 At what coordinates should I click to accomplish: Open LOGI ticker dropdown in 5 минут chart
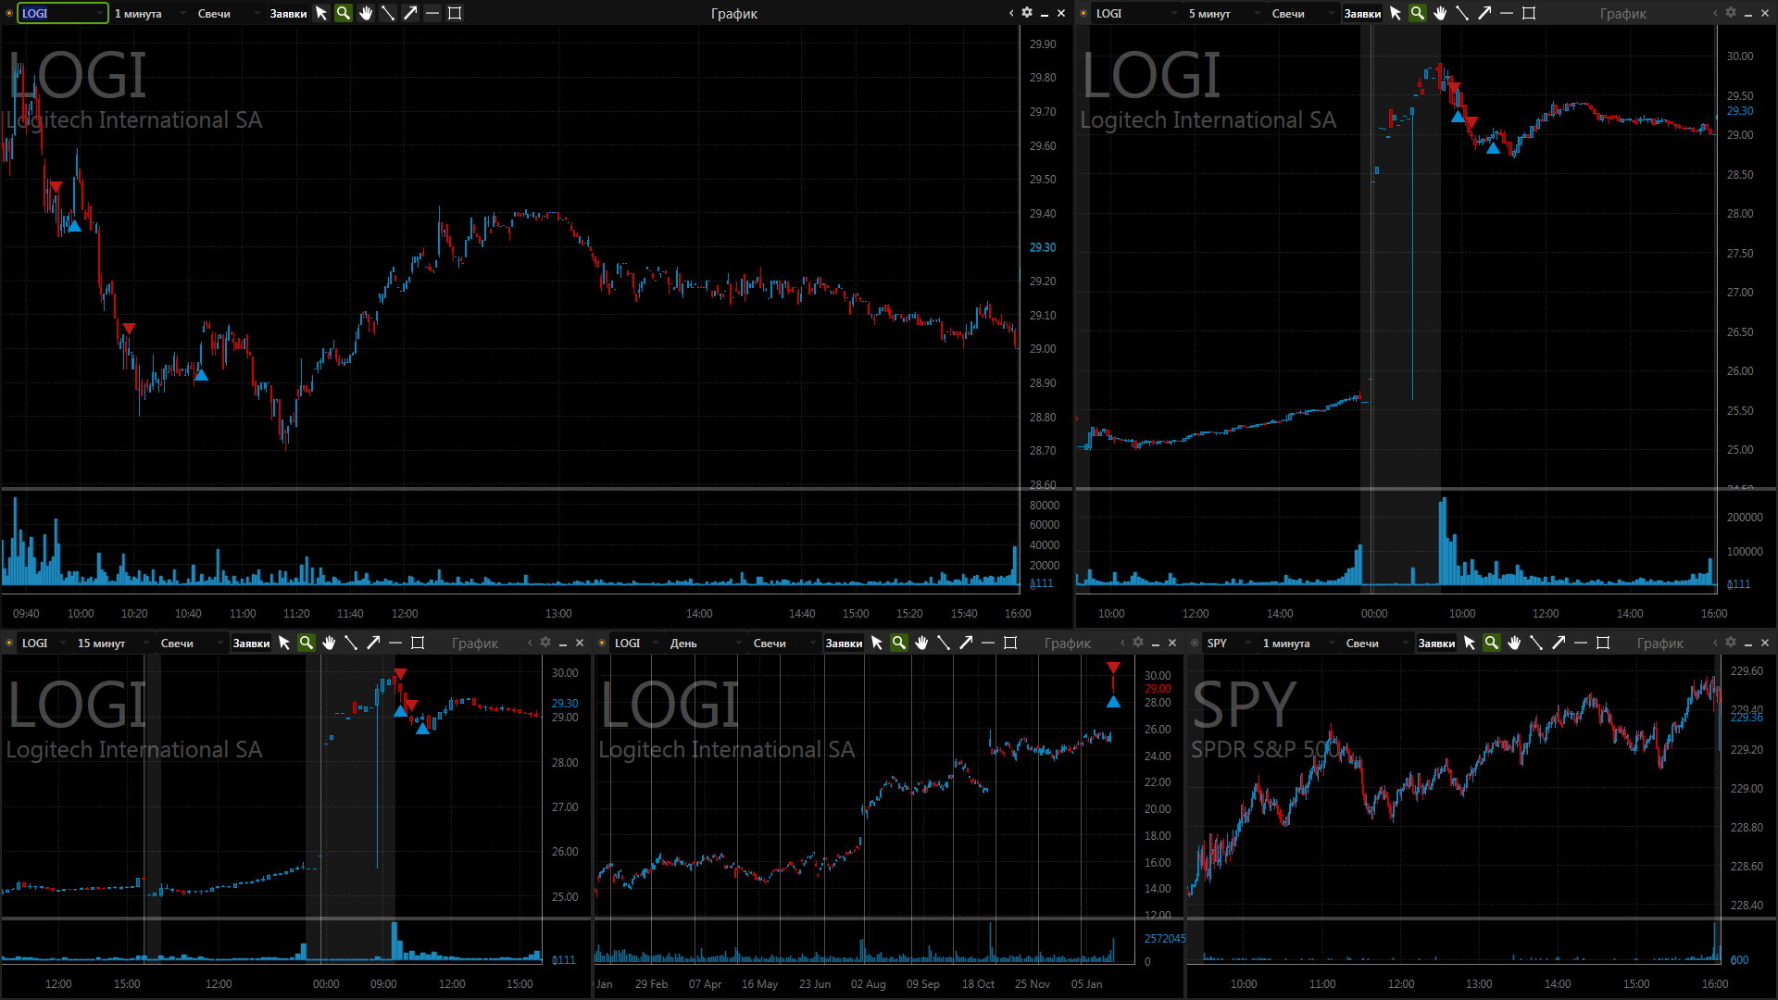[1135, 14]
